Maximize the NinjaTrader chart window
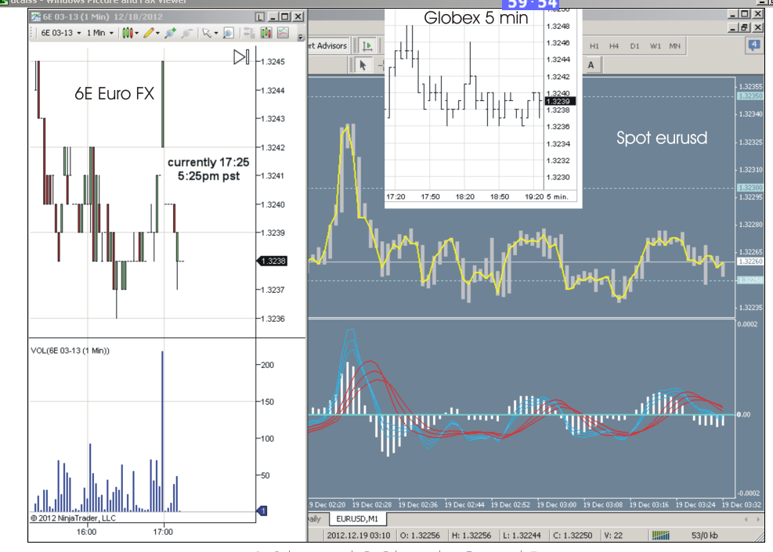Viewport: 773px width, 552px height. click(x=285, y=16)
